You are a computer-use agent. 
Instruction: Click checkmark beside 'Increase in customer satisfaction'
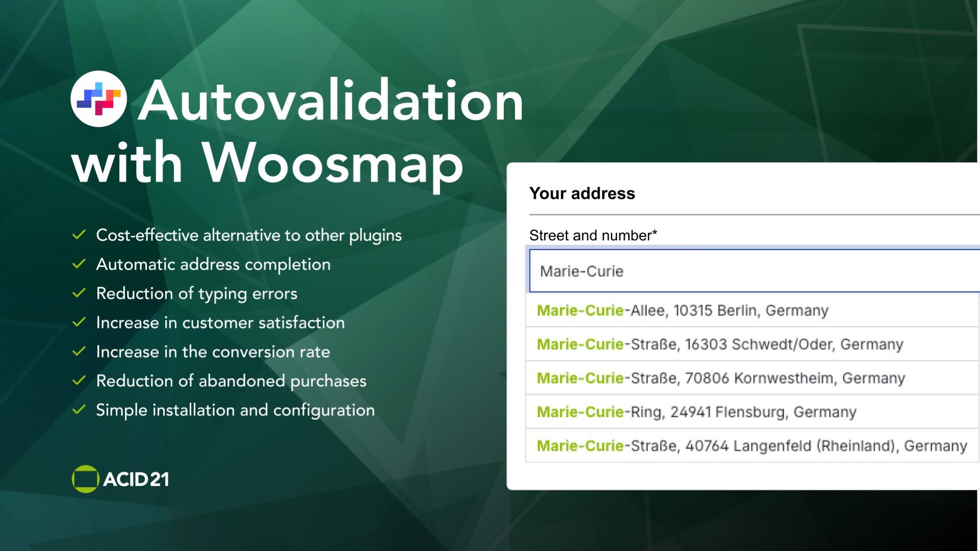click(x=79, y=322)
